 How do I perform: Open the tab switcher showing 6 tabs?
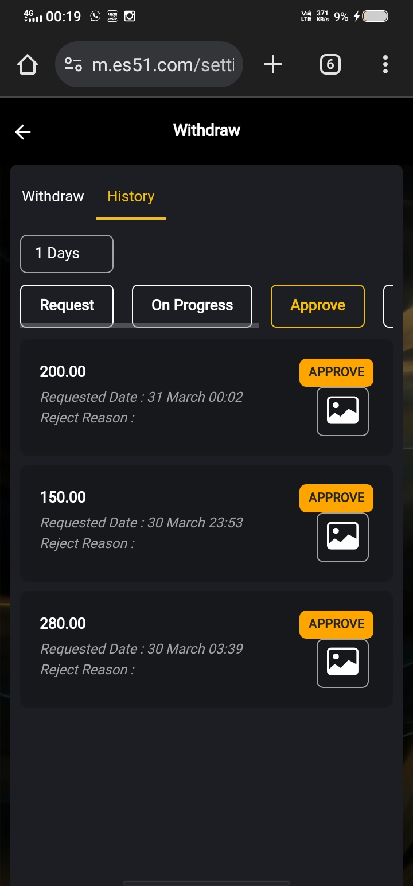[330, 65]
